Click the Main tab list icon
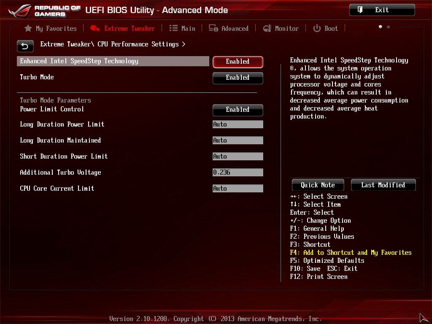The height and width of the screenshot is (324, 432). (173, 28)
